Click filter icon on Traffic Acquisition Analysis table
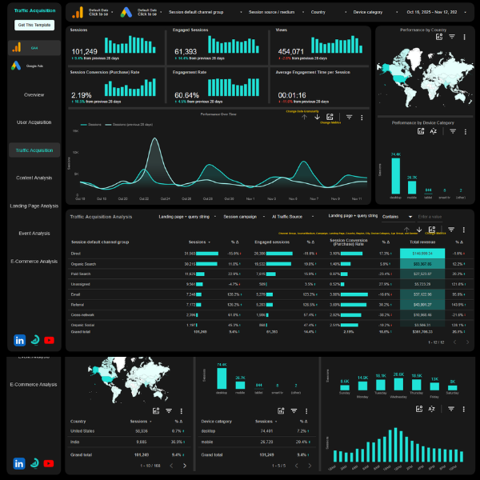The height and width of the screenshot is (480, 480). click(451, 230)
